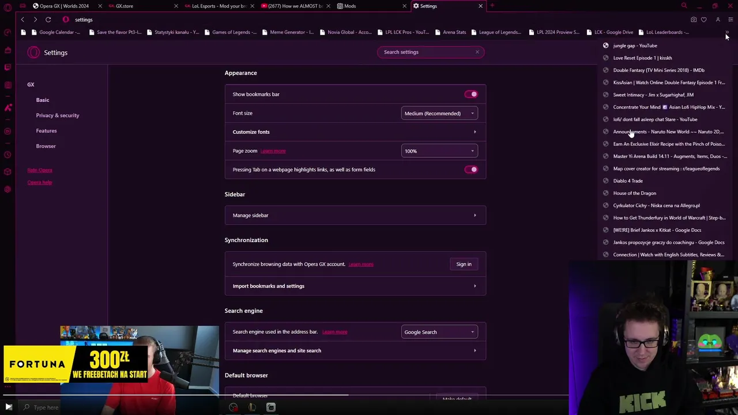Viewport: 738px width, 415px height.
Task: Go forward using the browser forward arrow
Action: point(35,20)
